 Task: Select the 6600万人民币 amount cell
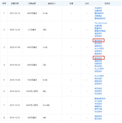32,105
